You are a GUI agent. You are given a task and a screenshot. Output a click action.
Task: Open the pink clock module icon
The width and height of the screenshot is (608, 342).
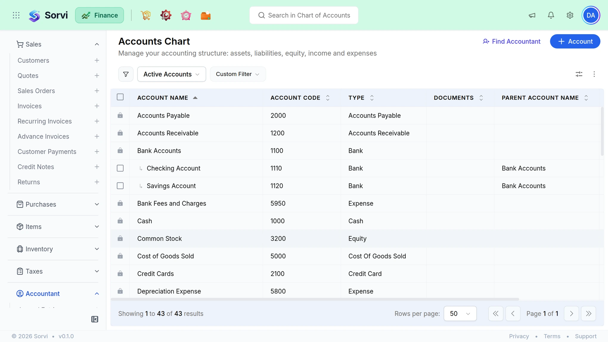(x=186, y=15)
